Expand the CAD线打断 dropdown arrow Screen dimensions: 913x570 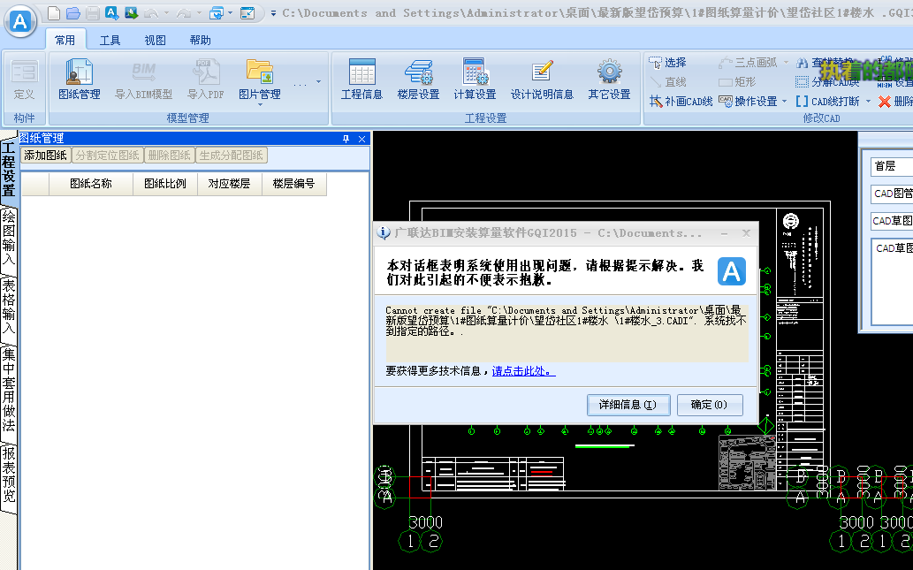tap(868, 102)
